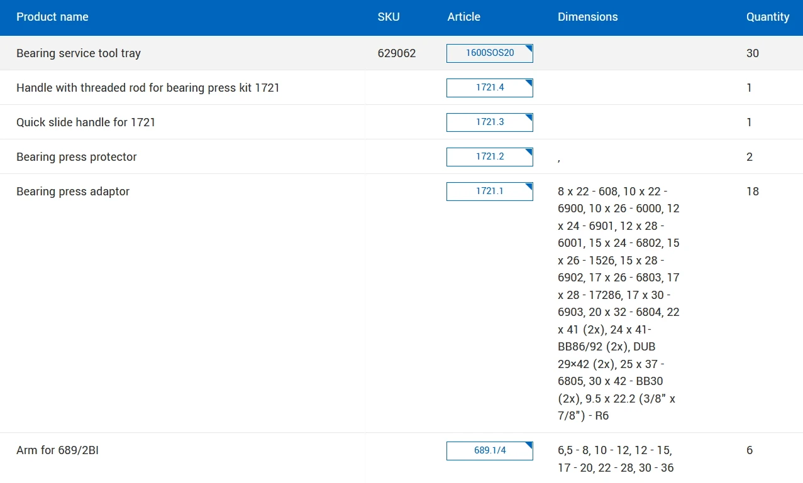The height and width of the screenshot is (483, 803).
Task: Click the Quantity column header
Action: pos(767,17)
